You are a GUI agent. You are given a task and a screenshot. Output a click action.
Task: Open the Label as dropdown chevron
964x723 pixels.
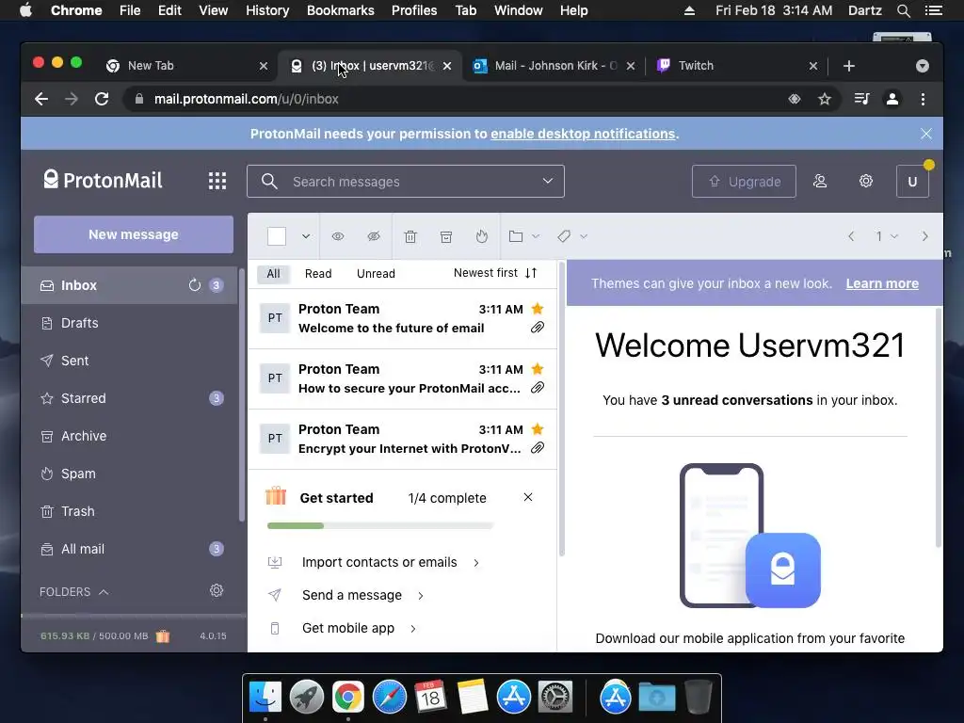tap(584, 236)
